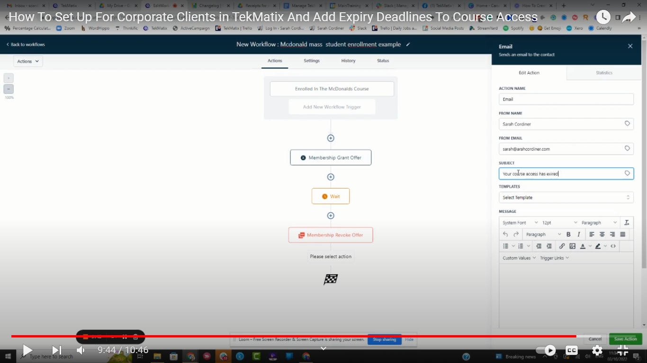Click the bold formatting icon
The image size is (647, 363).
(x=568, y=234)
